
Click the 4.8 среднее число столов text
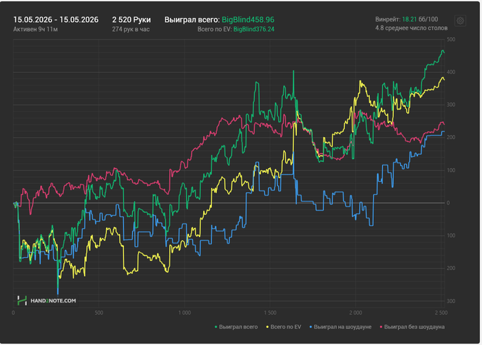pyautogui.click(x=411, y=28)
